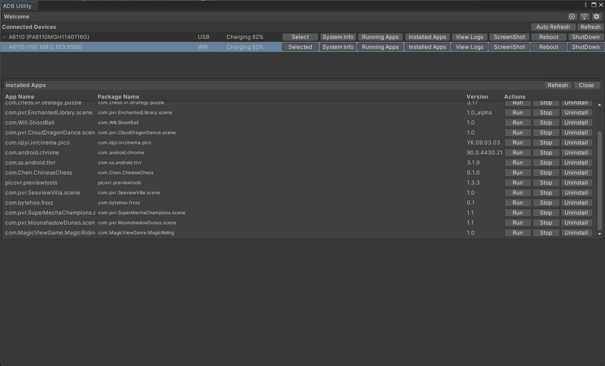Click version 1.0_alpha cell
Image resolution: width=605 pixels, height=366 pixels.
(479, 112)
